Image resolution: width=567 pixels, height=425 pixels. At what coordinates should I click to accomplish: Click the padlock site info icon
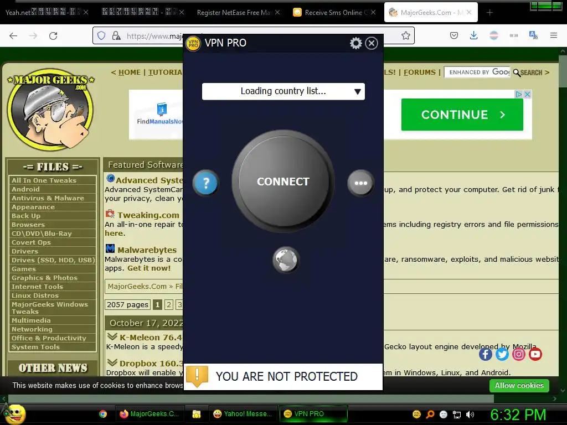click(x=116, y=35)
